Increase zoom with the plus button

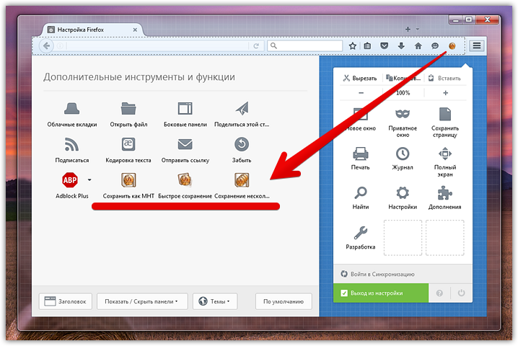pos(445,93)
